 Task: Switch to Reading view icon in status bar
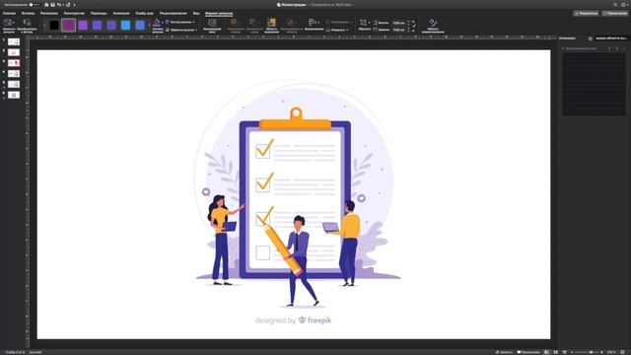(x=564, y=352)
